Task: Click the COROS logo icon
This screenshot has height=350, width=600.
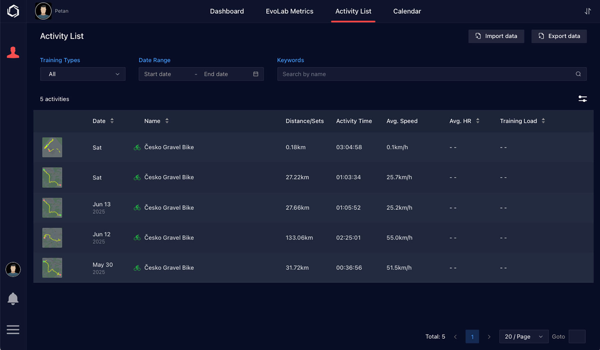Action: 13,11
